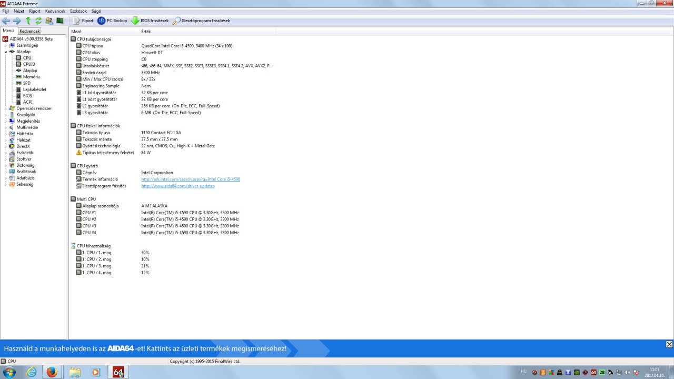Open the media player taskbar icon
The height and width of the screenshot is (379, 674).
tap(95, 372)
